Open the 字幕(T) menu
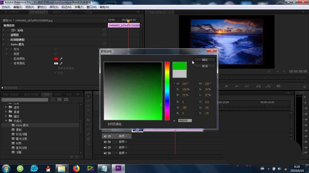 pos(79,7)
